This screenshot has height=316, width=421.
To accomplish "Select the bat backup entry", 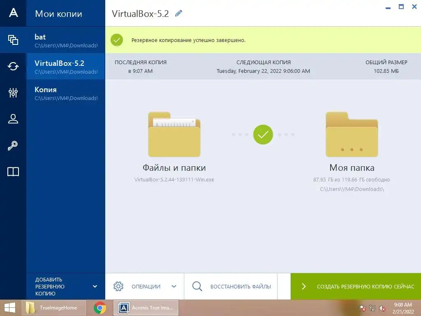I will 66,40.
